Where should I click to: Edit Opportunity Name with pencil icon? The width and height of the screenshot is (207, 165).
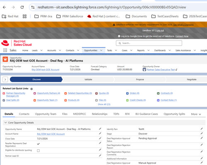[100, 129]
